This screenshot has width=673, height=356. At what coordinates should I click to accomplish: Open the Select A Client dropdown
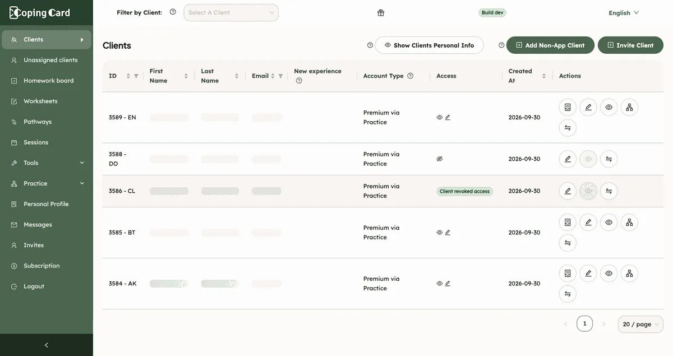[231, 13]
